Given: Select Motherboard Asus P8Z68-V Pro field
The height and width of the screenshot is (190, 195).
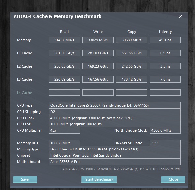Looking at the screenshot, I should 115,162.
